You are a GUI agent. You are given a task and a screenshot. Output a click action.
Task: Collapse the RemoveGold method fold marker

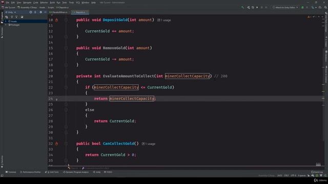[x=66, y=48]
